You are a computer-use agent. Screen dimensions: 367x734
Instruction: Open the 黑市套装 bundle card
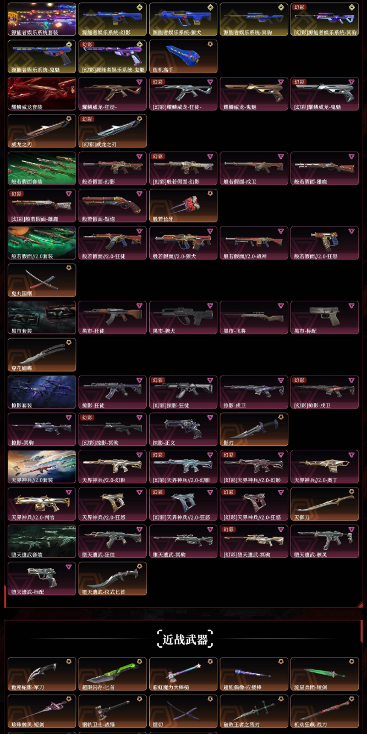(42, 318)
